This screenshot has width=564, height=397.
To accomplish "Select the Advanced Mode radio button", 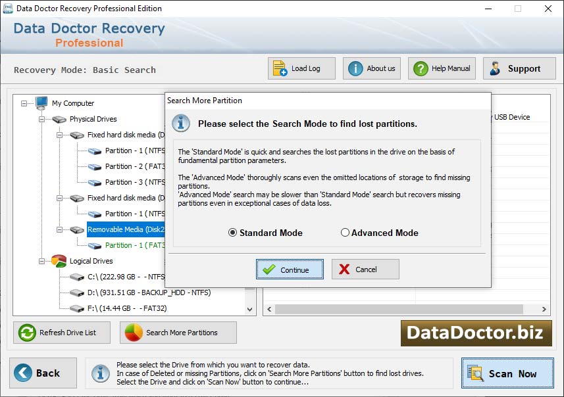I will click(x=345, y=233).
